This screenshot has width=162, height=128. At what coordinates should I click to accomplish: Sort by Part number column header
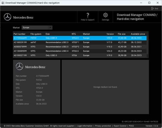tap(19, 34)
